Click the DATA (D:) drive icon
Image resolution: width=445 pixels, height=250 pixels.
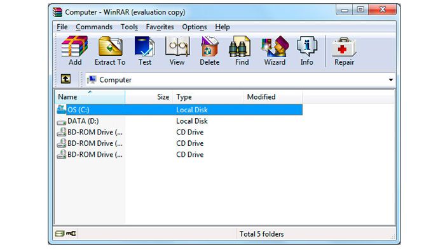[x=61, y=122]
